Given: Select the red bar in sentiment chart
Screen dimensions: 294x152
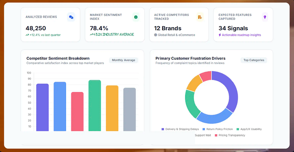Looking at the screenshot, I should tap(77, 111).
